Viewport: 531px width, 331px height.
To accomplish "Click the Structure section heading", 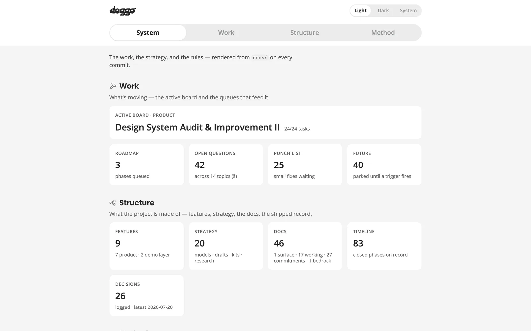I will 137,203.
